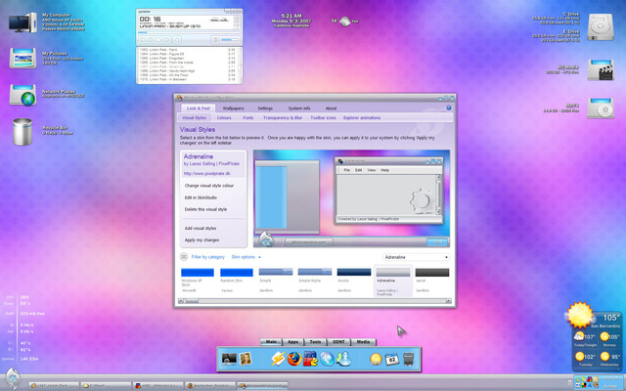This screenshot has width=626, height=391.
Task: Select the Transparency & Blur subtab
Action: coord(282,117)
